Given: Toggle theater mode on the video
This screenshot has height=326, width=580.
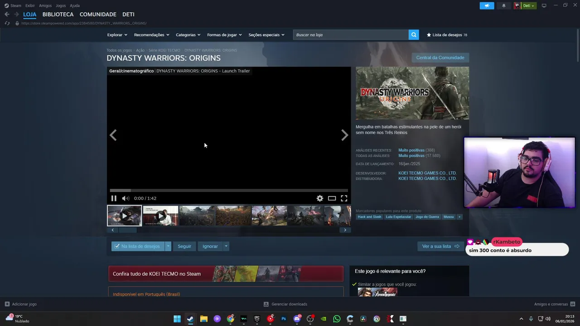Looking at the screenshot, I should tap(332, 198).
